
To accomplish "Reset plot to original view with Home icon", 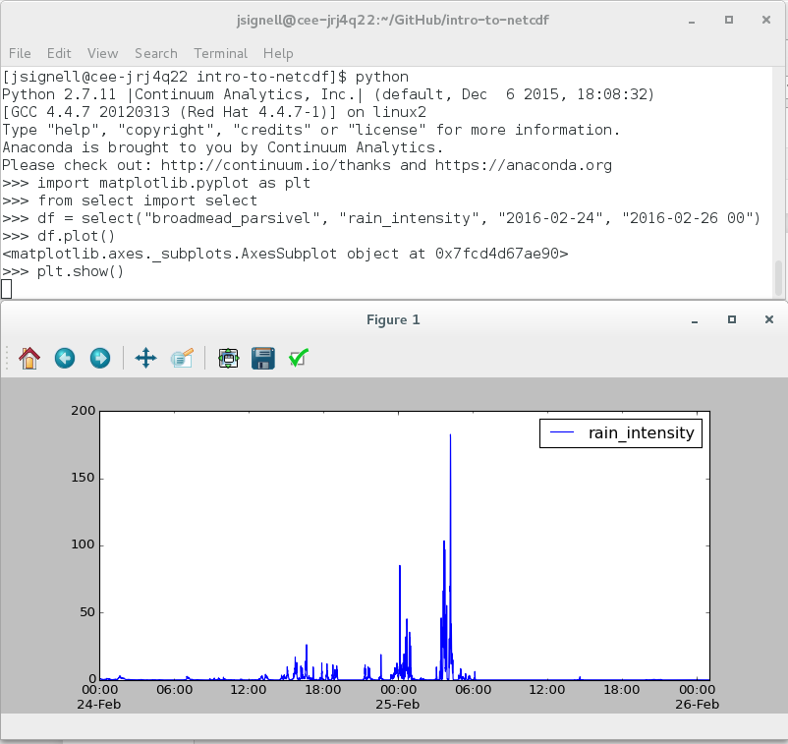I will click(29, 359).
